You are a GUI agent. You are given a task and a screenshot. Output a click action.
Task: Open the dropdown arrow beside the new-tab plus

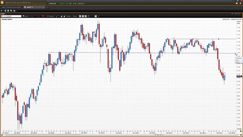point(49,7)
